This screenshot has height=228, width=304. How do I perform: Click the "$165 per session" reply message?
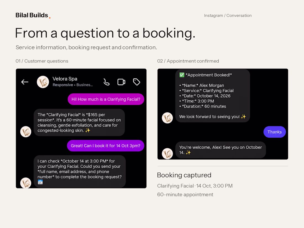point(79,122)
